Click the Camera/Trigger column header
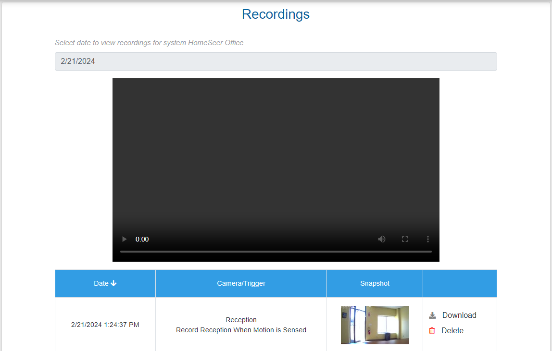The width and height of the screenshot is (552, 351). (x=241, y=283)
